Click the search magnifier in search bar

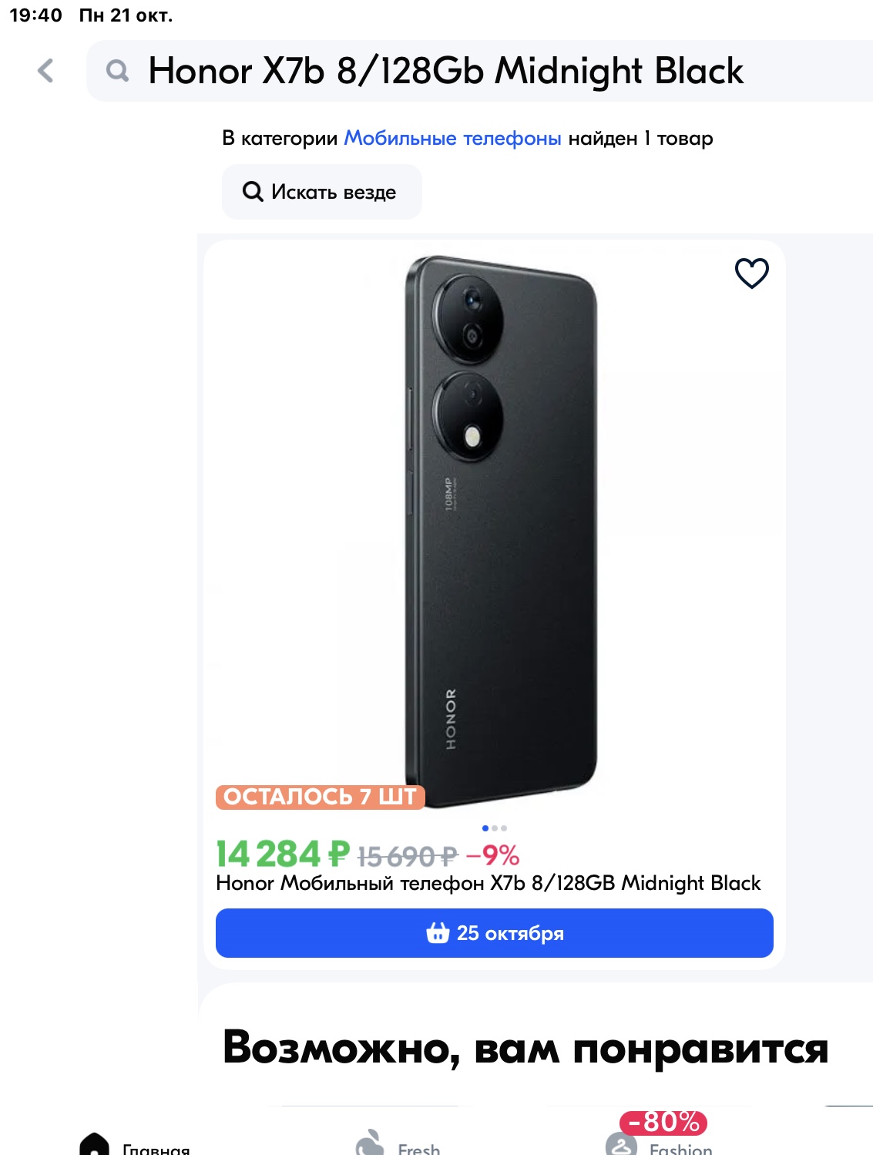(x=117, y=71)
